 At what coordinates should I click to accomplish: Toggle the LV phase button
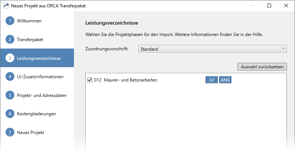pyautogui.click(x=212, y=80)
